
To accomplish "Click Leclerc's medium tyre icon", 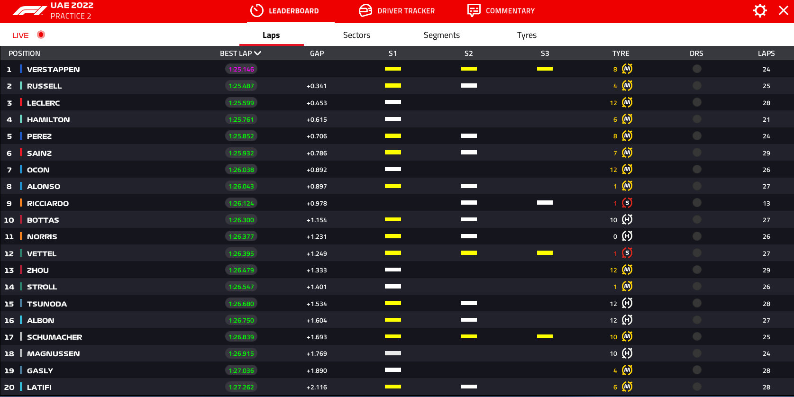I will click(x=627, y=102).
